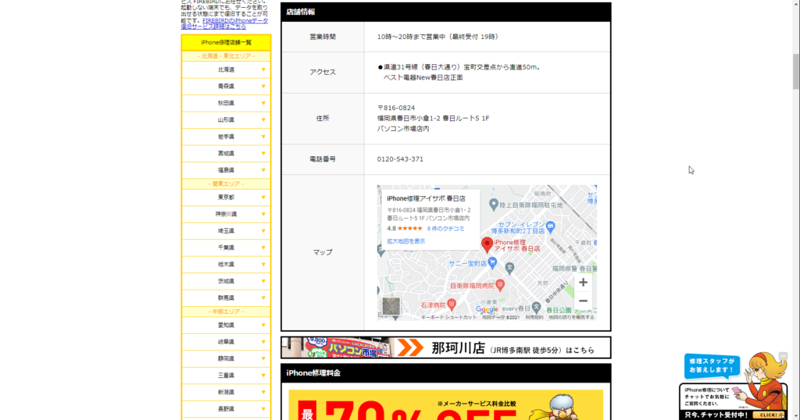Expand the 神奈川県 dropdown arrow
Image resolution: width=800 pixels, height=420 pixels.
coord(263,214)
